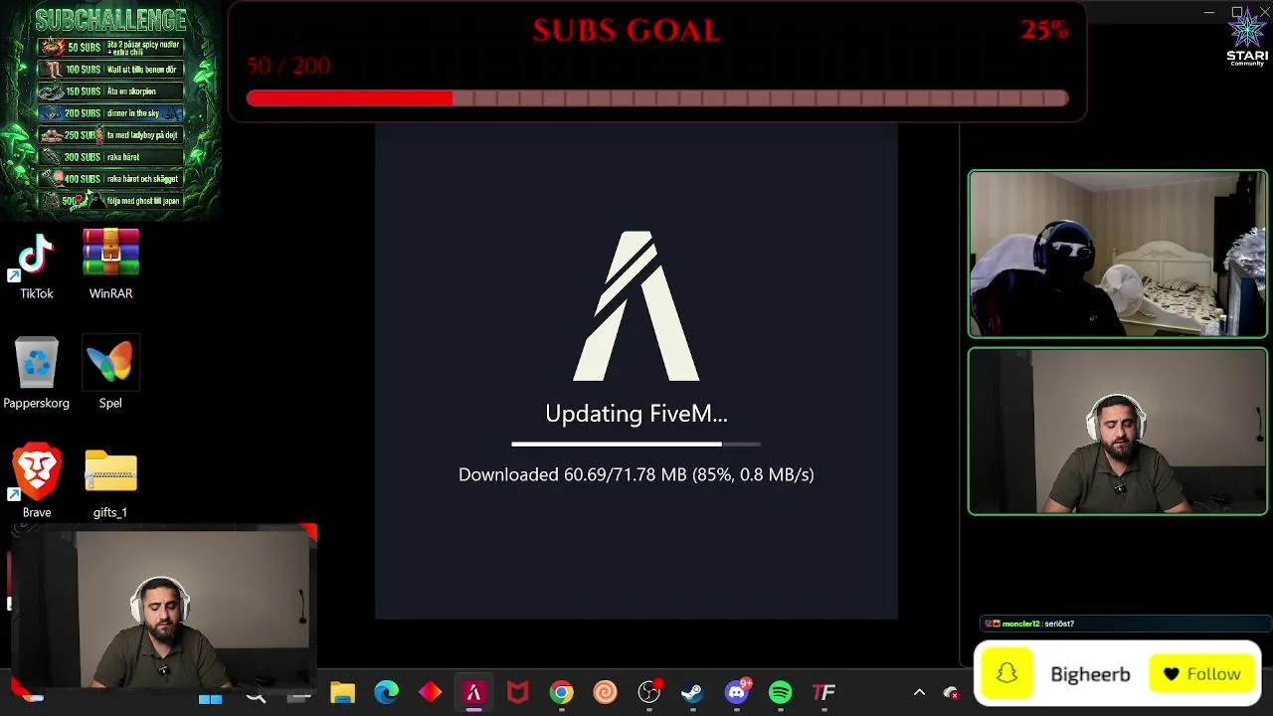This screenshot has width=1273, height=716.
Task: Select the top webcam feed with fan
Action: pyautogui.click(x=1118, y=255)
